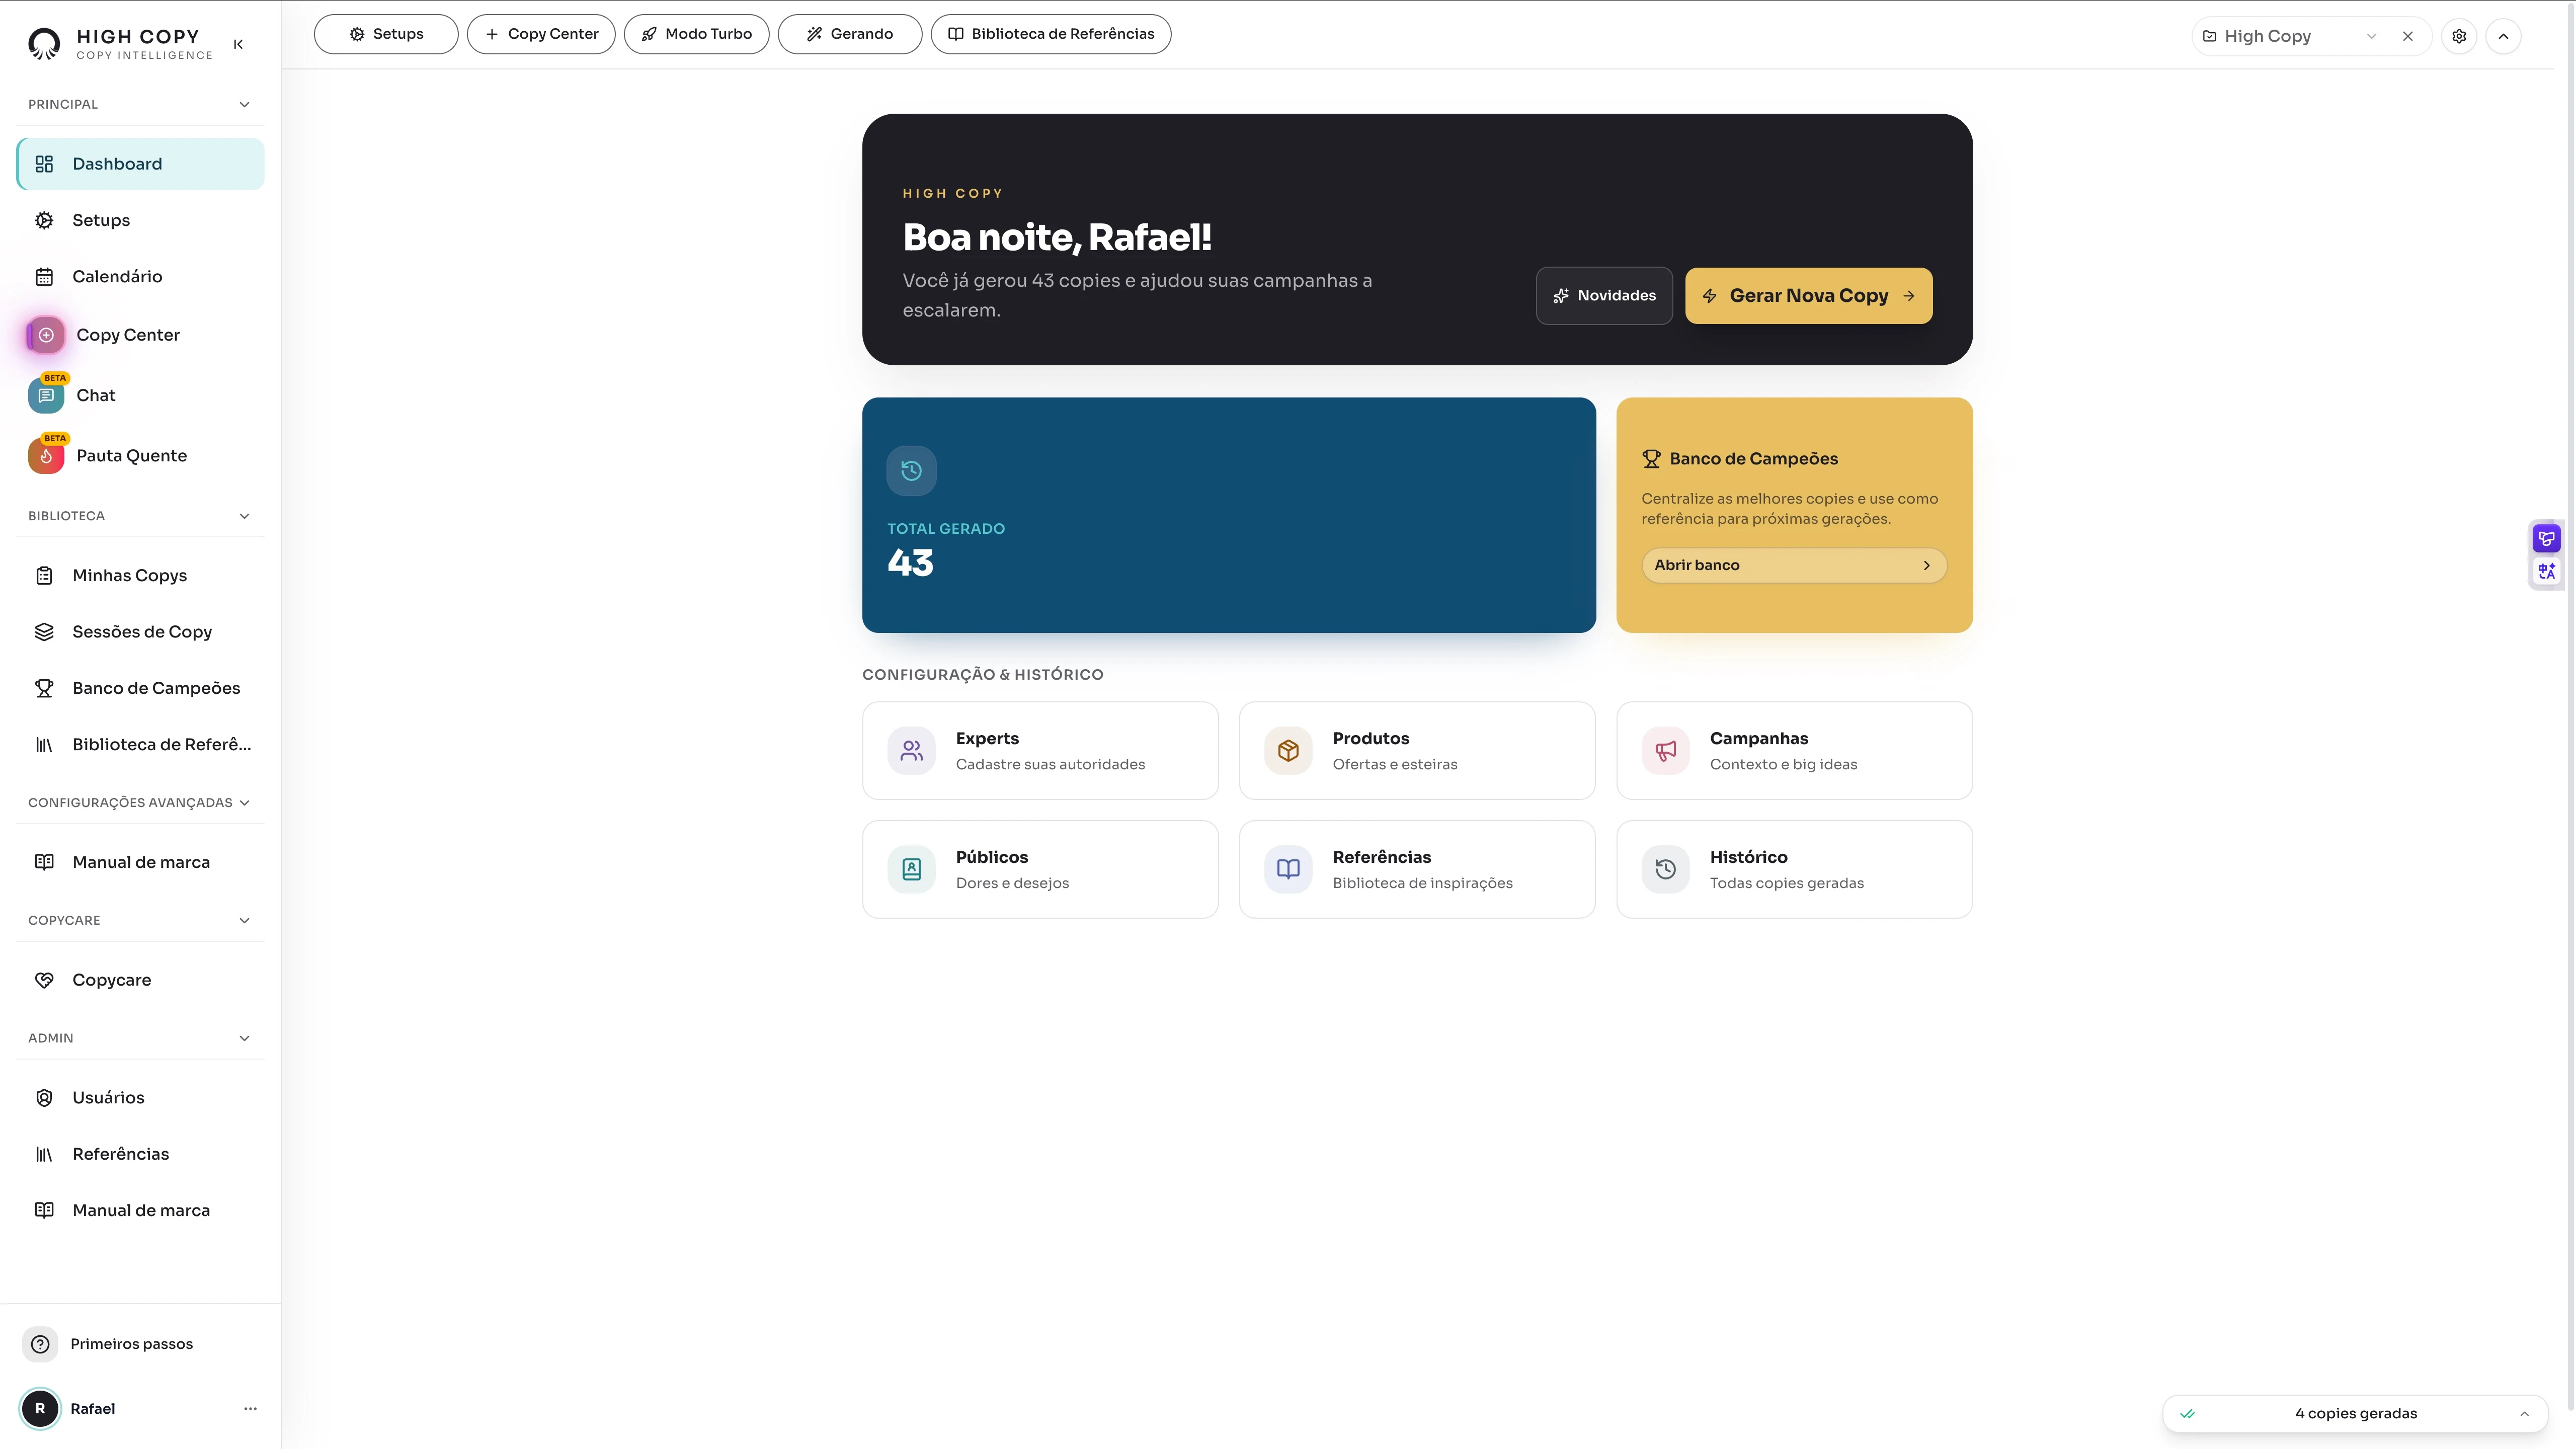Collapse the Copycare section header

click(x=244, y=921)
